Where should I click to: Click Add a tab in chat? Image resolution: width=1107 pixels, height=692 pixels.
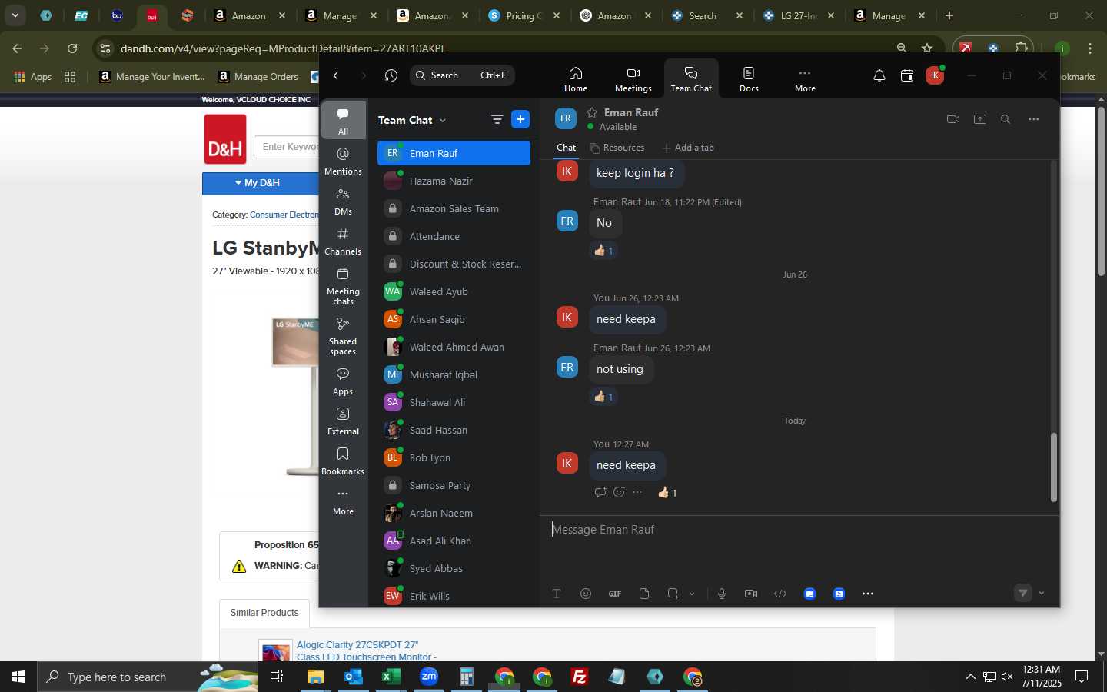point(688,148)
